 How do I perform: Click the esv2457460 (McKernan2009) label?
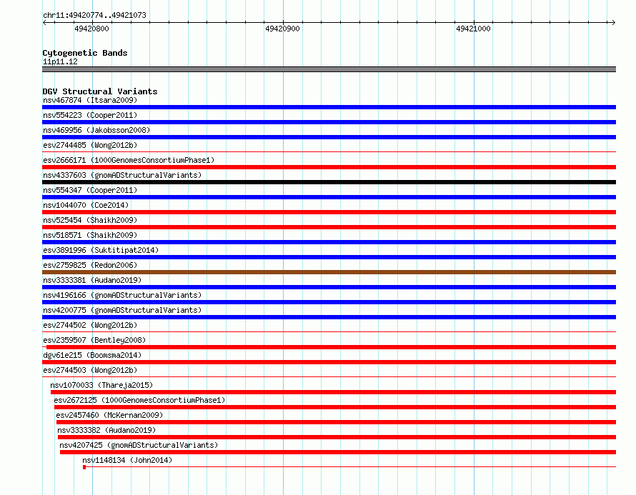(109, 415)
